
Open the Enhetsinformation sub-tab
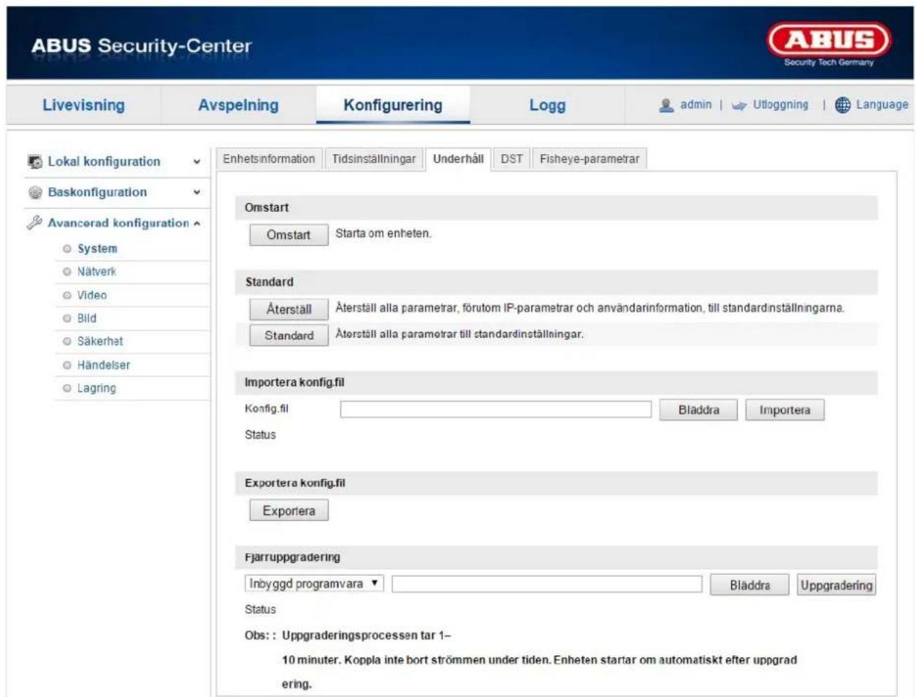coord(269,159)
